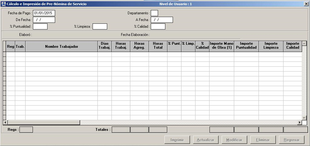Viewport: 310px width, 146px height.
Task: Click the grid's scroll up arrow
Action: [304, 43]
